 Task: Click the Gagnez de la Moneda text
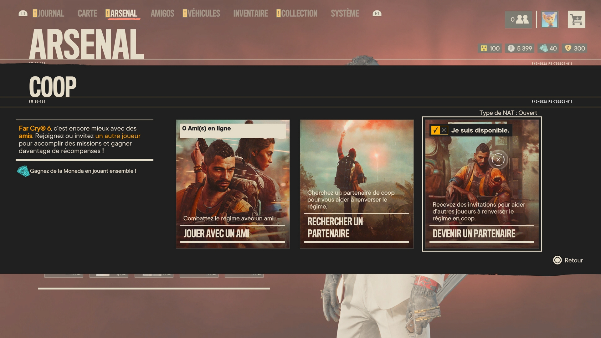pyautogui.click(x=83, y=171)
